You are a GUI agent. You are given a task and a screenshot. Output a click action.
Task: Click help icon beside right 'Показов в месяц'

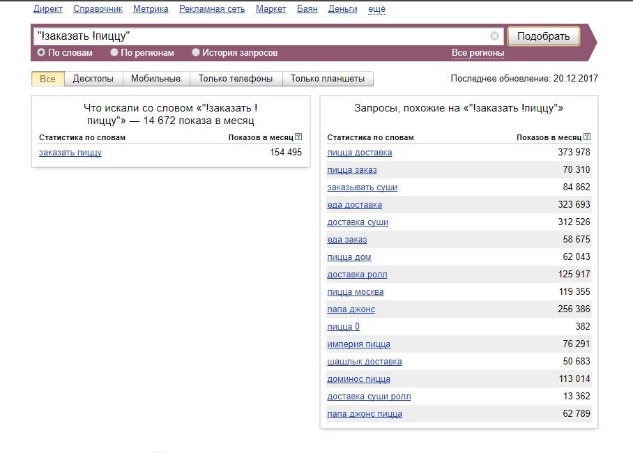click(587, 137)
